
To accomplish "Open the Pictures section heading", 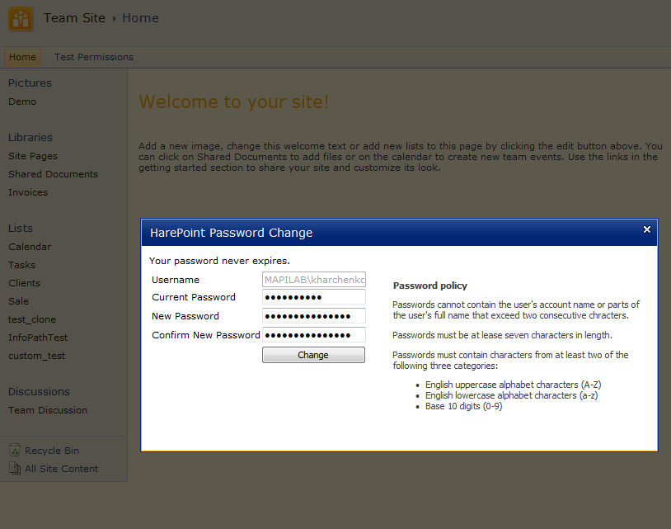I will click(30, 83).
